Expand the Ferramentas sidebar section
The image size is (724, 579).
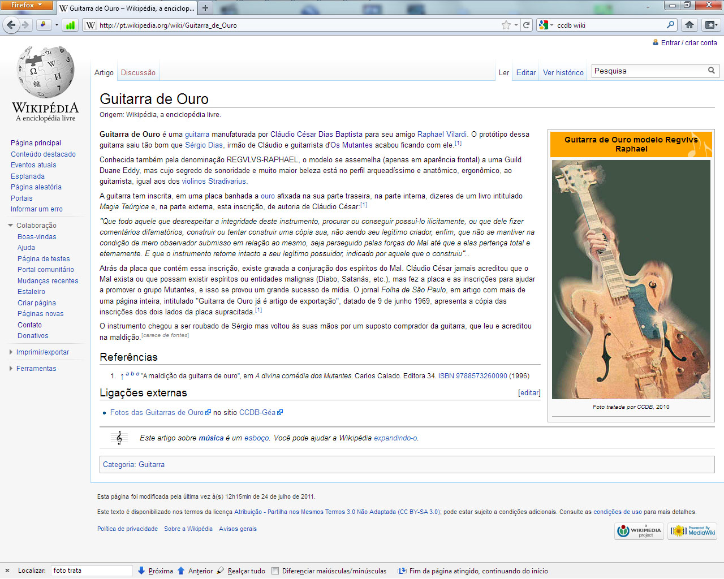11,369
